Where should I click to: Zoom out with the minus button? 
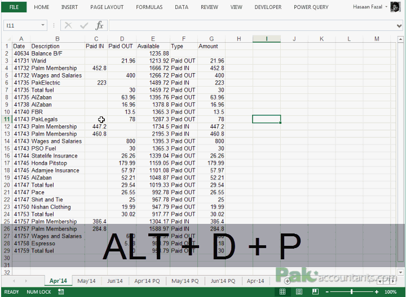[x=327, y=292]
